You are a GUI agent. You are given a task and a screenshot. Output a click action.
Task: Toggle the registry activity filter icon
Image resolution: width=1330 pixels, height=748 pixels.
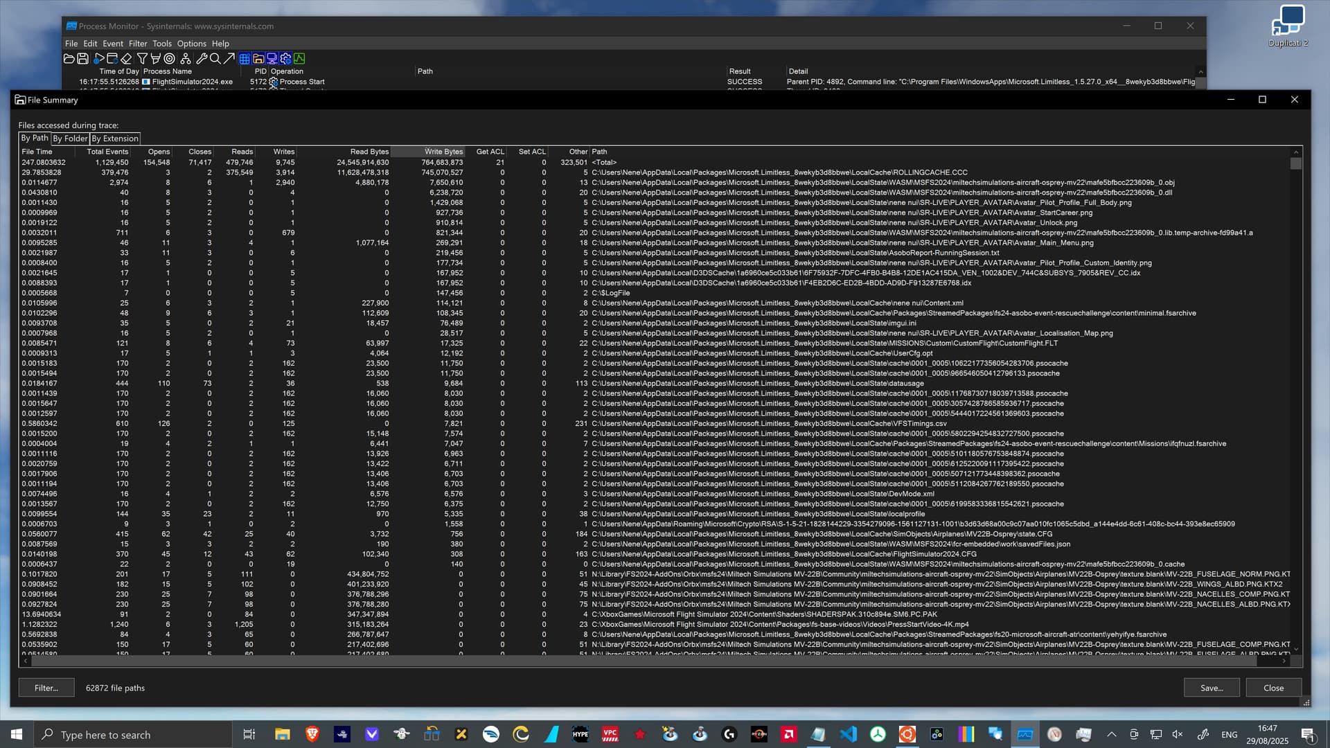pyautogui.click(x=245, y=58)
